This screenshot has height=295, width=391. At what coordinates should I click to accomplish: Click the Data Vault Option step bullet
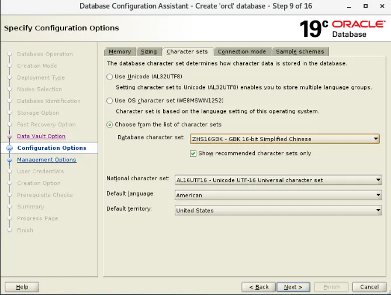tap(9, 136)
